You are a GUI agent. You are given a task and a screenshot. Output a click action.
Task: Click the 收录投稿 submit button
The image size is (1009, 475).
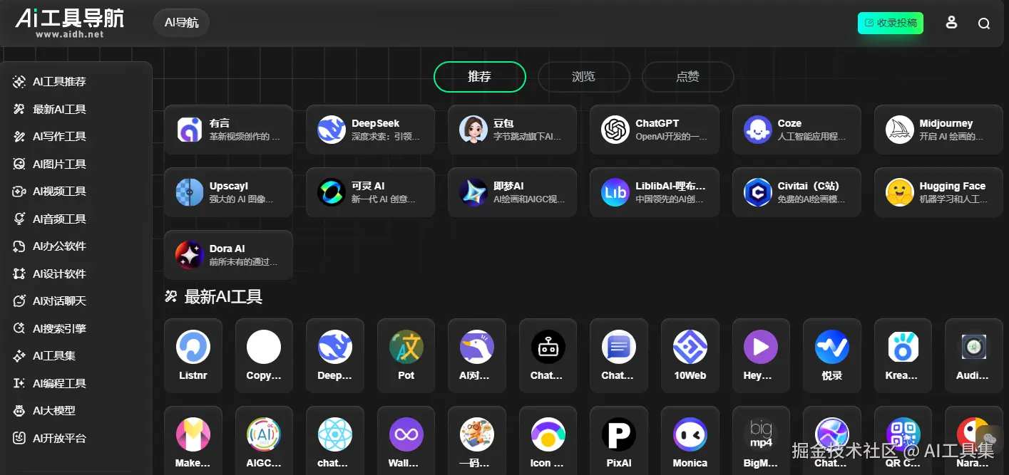(891, 23)
